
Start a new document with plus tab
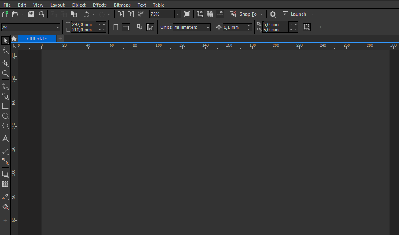click(x=60, y=38)
